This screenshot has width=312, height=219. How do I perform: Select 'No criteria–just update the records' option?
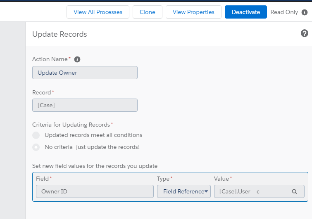[x=36, y=147]
